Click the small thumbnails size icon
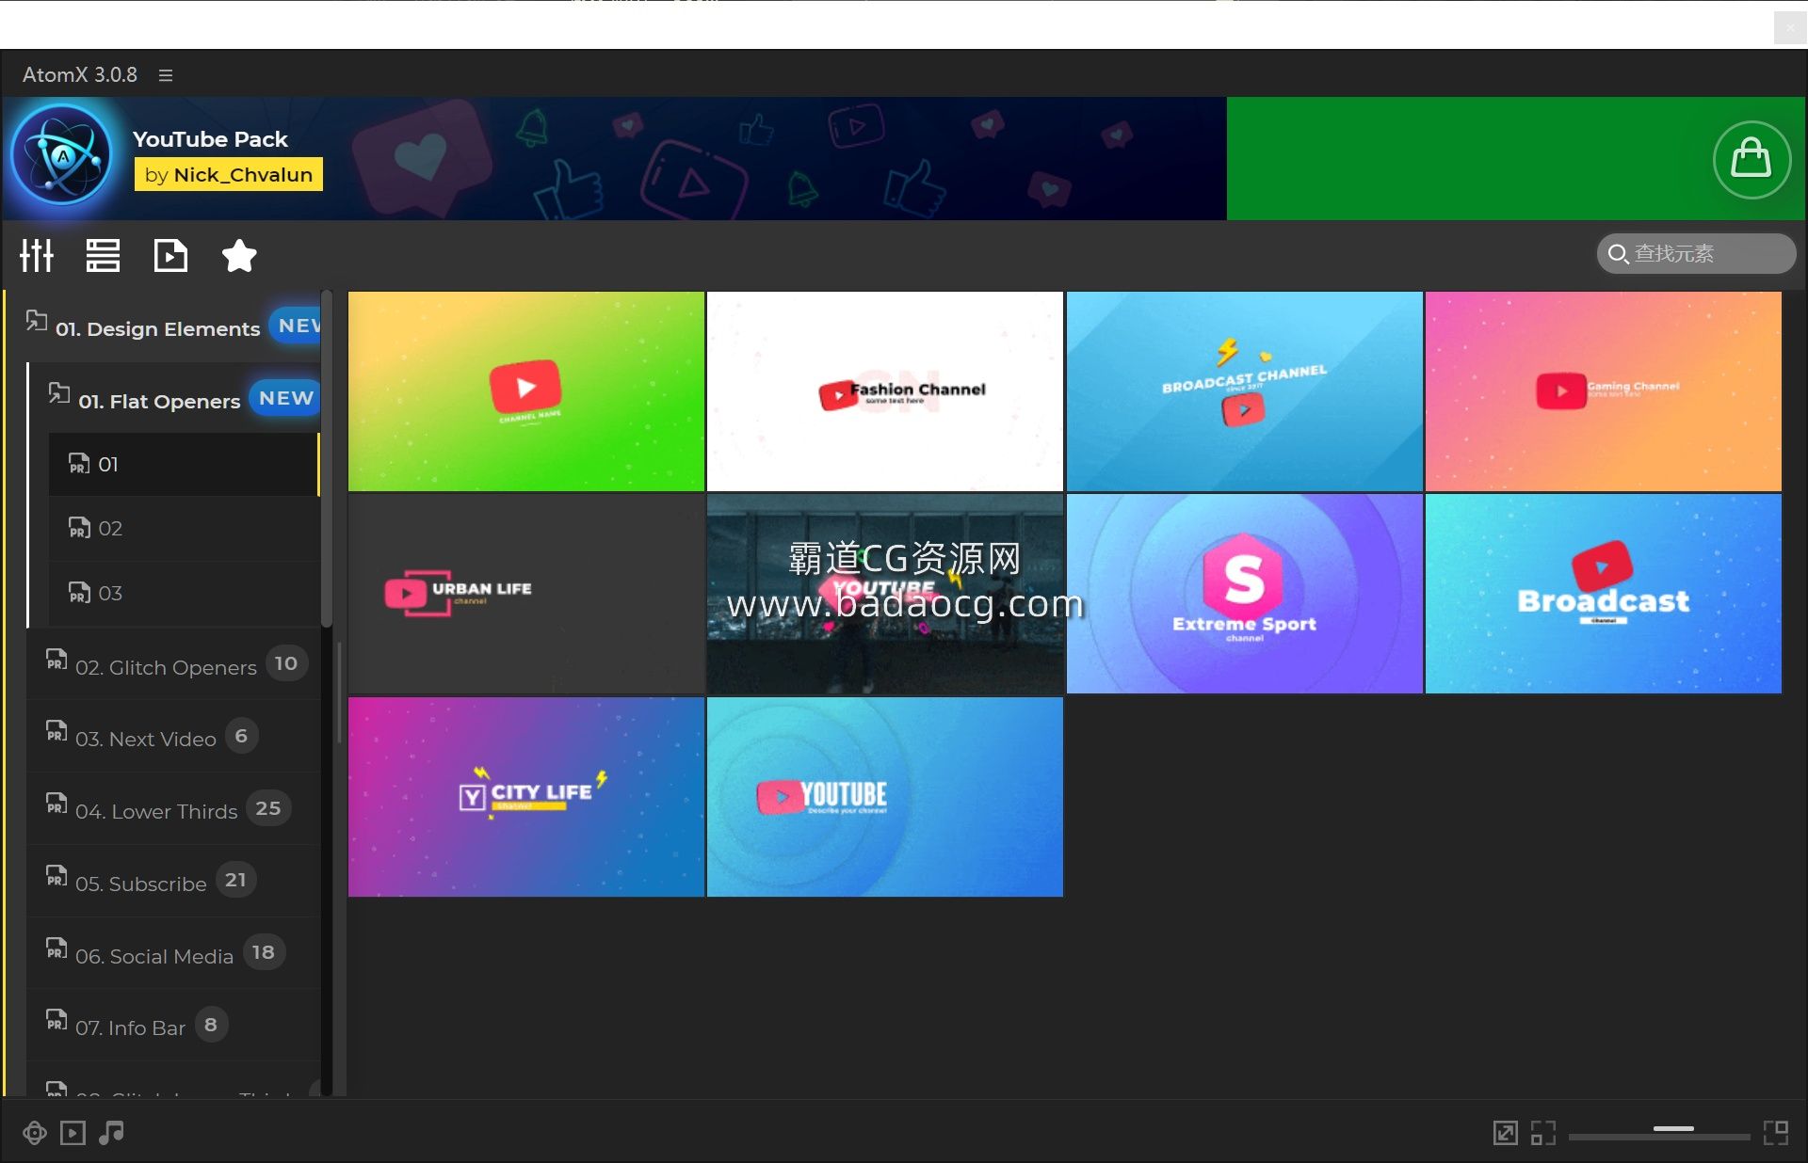 click(x=1543, y=1133)
